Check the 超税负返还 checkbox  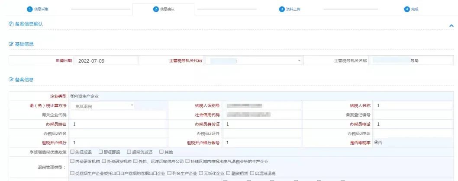129,152
